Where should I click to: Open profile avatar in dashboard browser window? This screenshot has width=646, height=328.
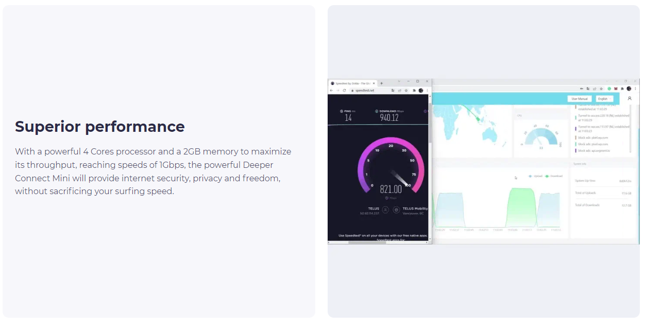pyautogui.click(x=628, y=89)
